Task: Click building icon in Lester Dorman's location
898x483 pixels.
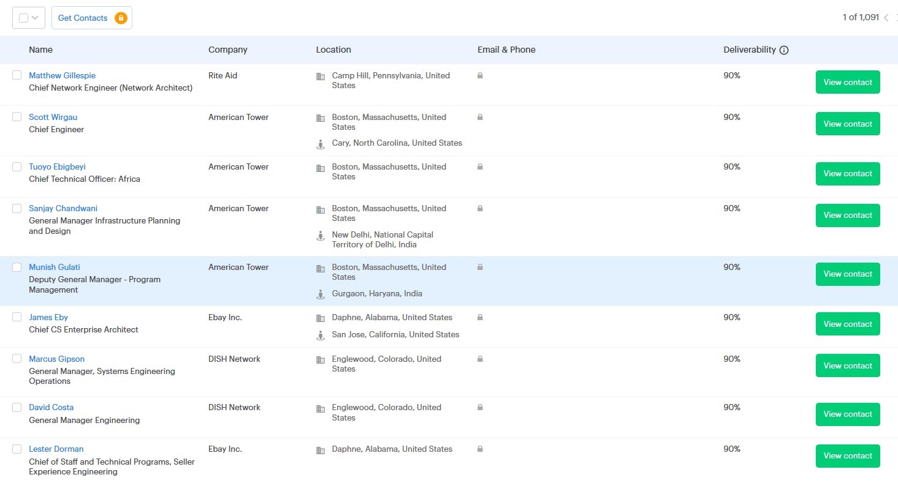Action: point(321,451)
